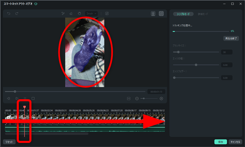Viewport: 245px width, 147px height.
Task: Click the brush size value field
Action: point(227,52)
